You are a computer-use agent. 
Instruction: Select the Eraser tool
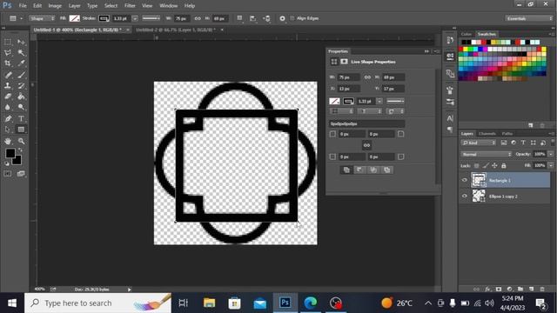pyautogui.click(x=8, y=97)
